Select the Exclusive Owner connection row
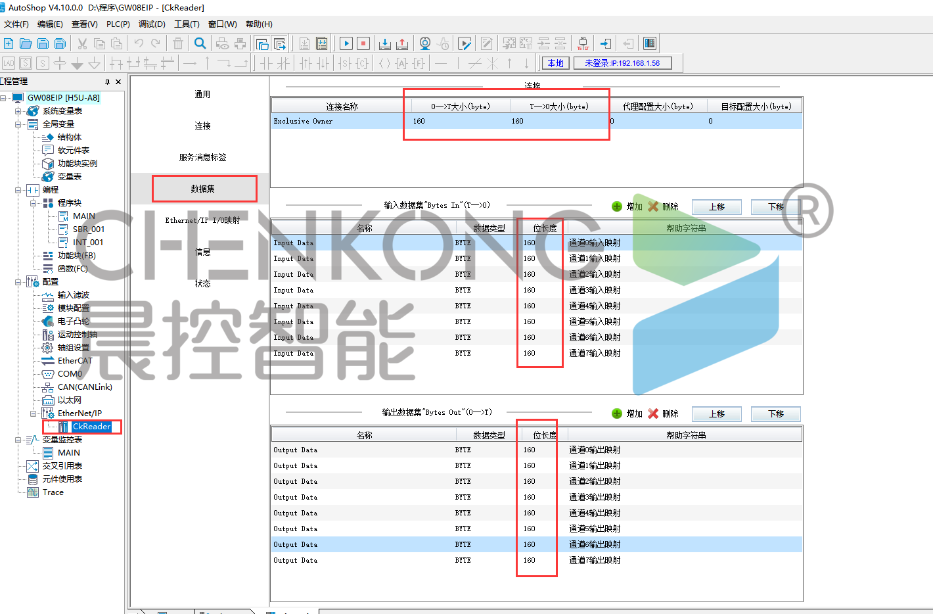The image size is (933, 614). [x=537, y=121]
